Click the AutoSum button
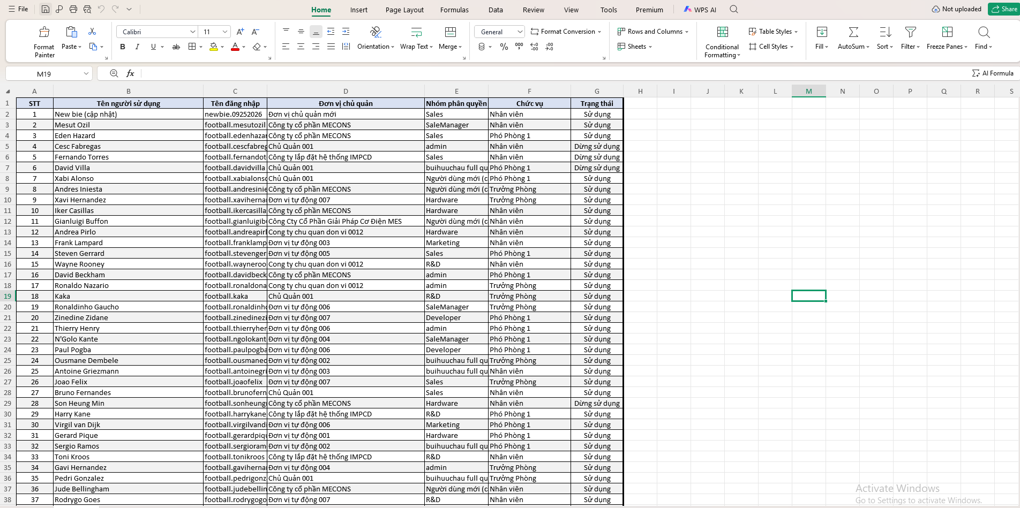The image size is (1020, 508). click(x=853, y=39)
